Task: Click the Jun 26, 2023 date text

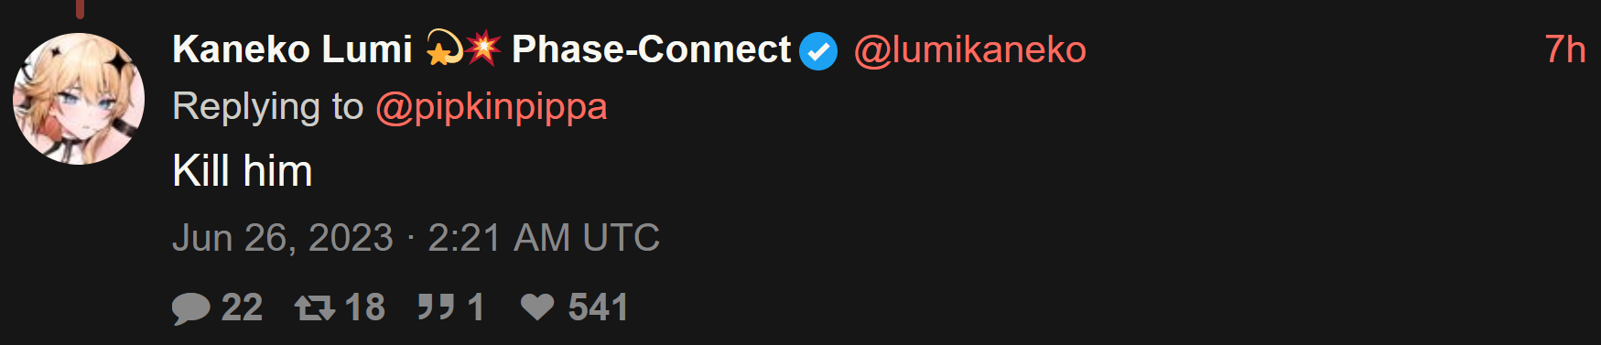Action: coord(283,238)
